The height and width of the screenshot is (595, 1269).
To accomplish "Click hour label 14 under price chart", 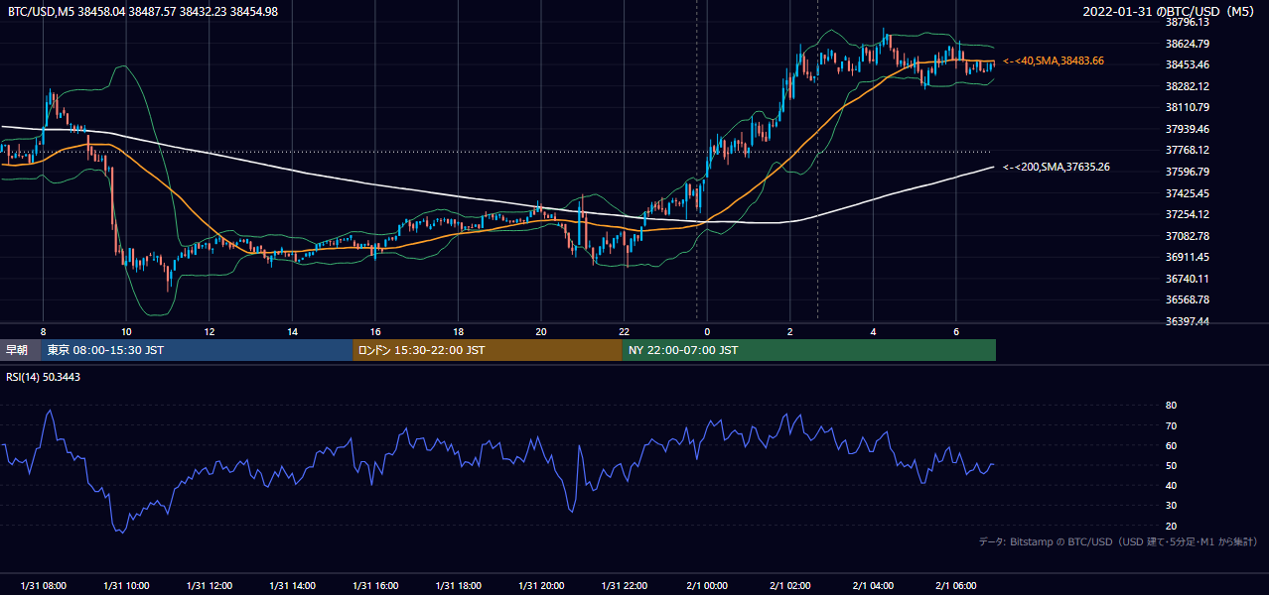I will 292,332.
